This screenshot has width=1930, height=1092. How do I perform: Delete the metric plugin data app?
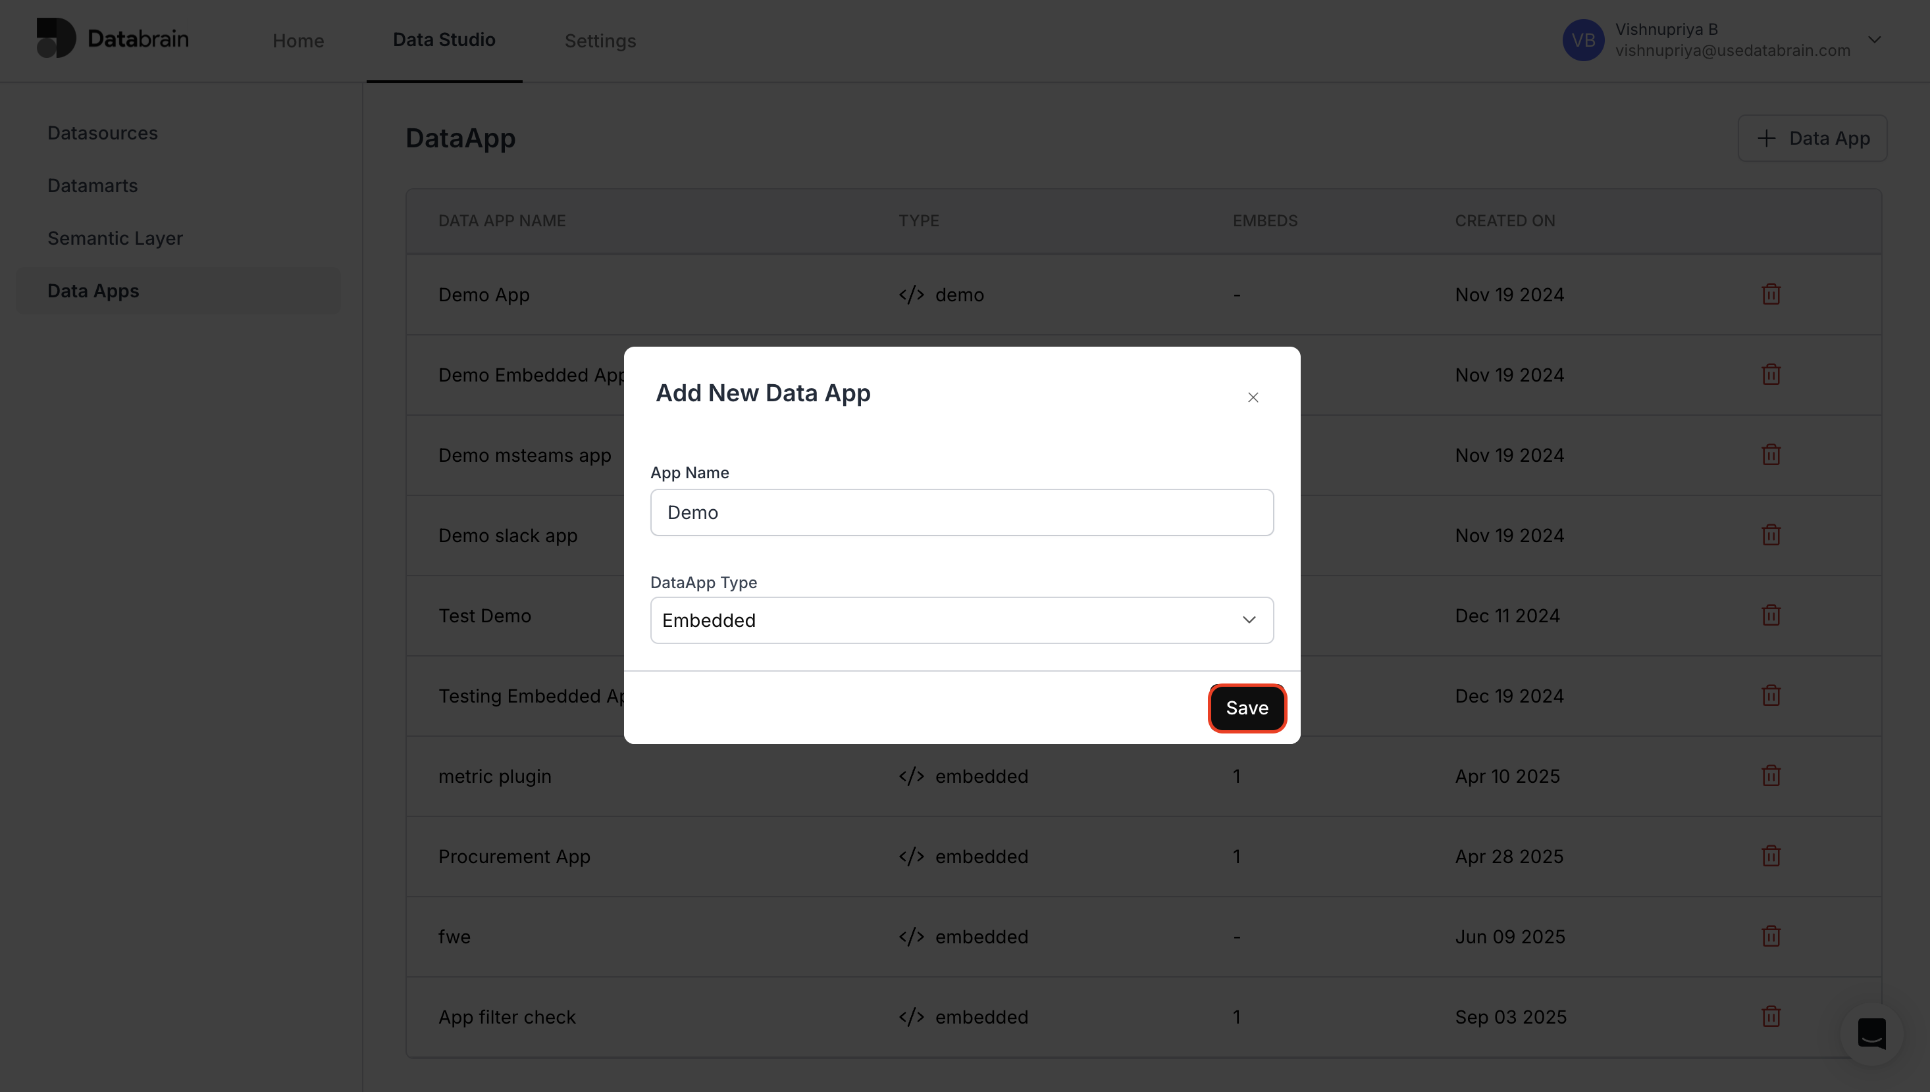[1770, 776]
